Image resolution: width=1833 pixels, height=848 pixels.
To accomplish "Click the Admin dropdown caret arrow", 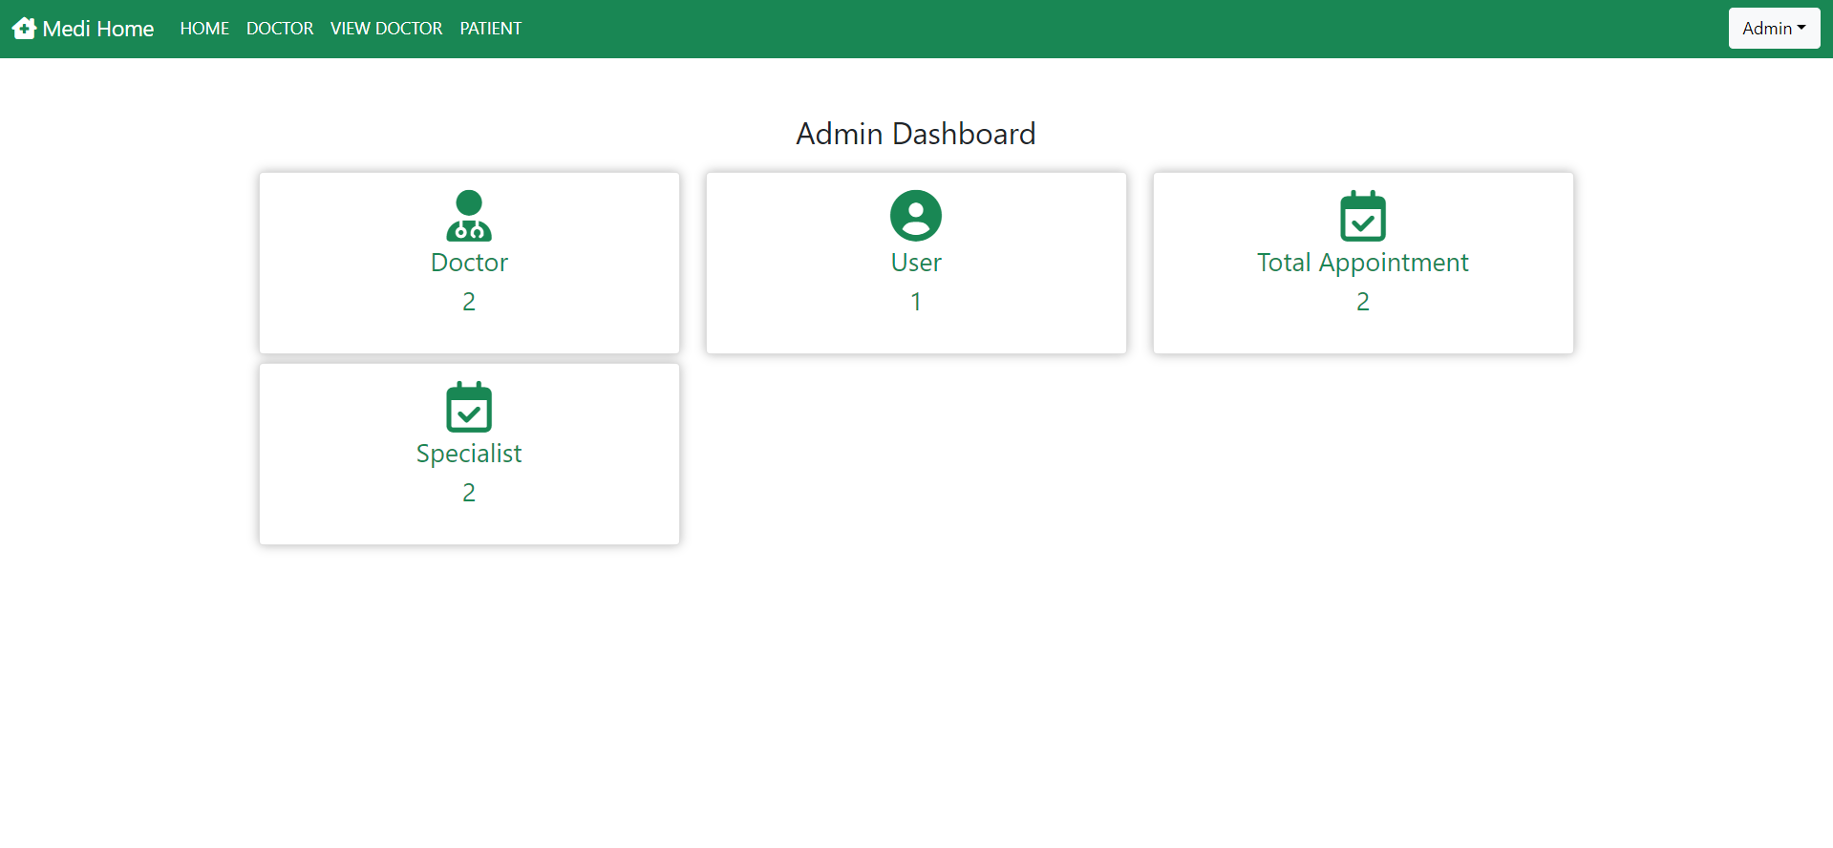I will click(x=1801, y=28).
